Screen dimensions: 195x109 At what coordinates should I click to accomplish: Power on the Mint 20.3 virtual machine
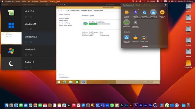[26, 17]
